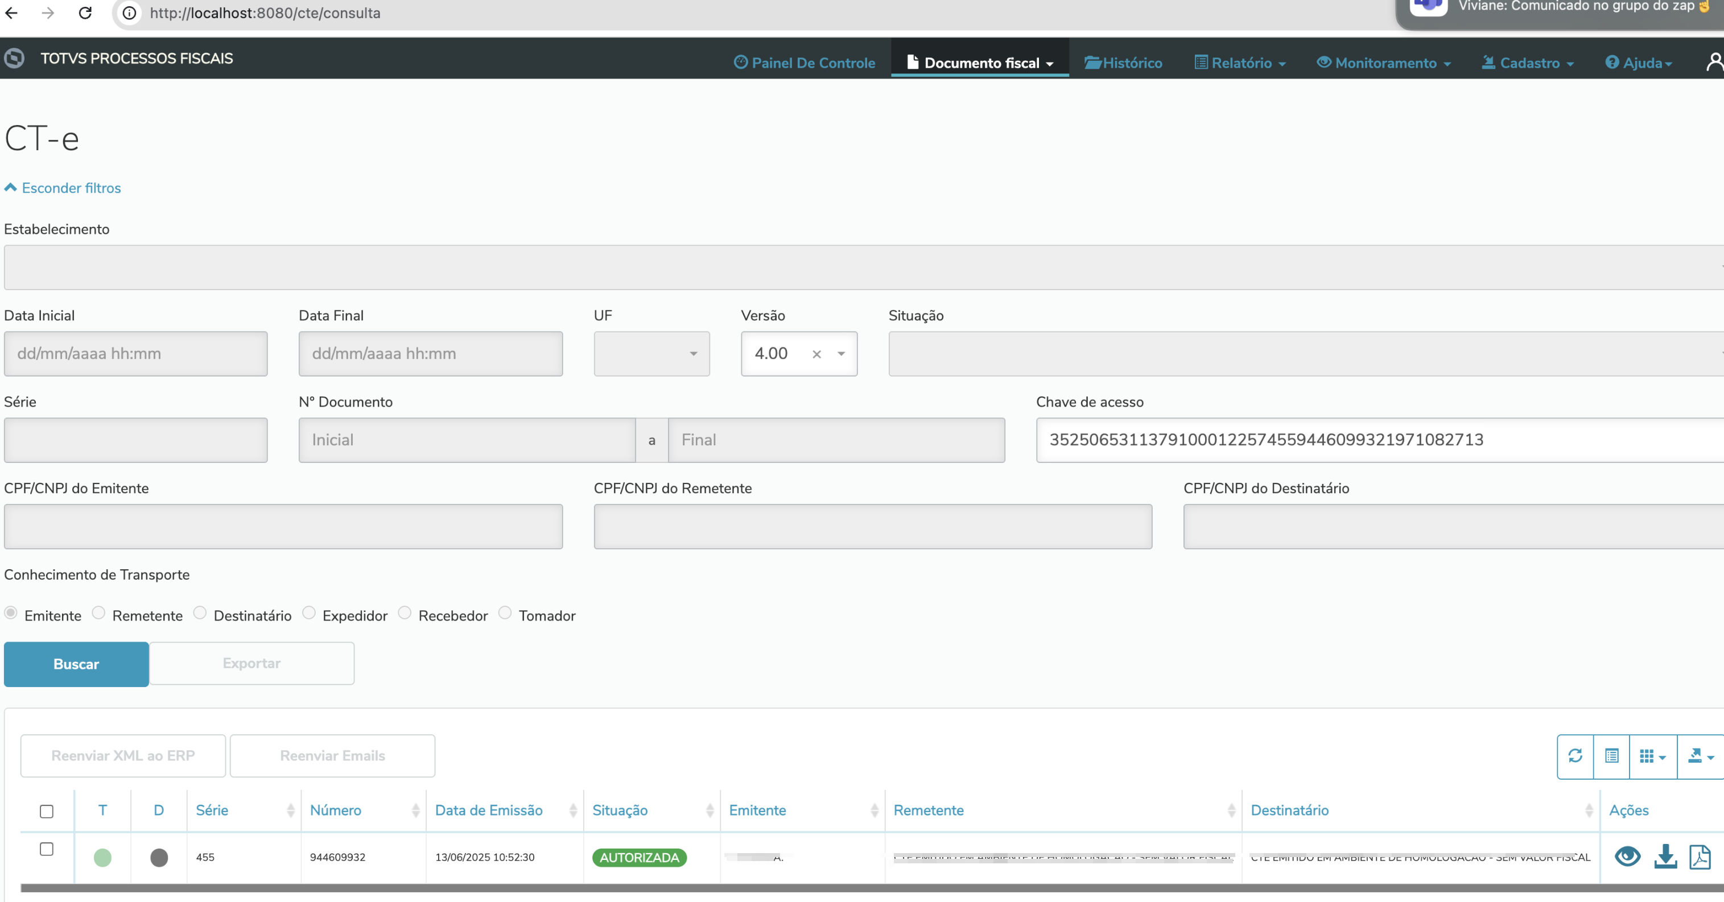The height and width of the screenshot is (902, 1724).
Task: Clear the Versão 4.00 selection
Action: [816, 354]
